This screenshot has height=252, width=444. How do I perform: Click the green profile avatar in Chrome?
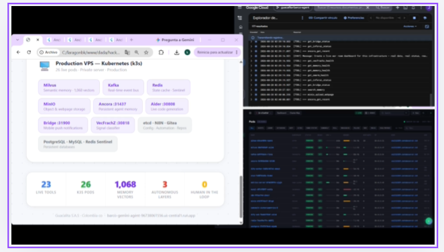point(187,52)
